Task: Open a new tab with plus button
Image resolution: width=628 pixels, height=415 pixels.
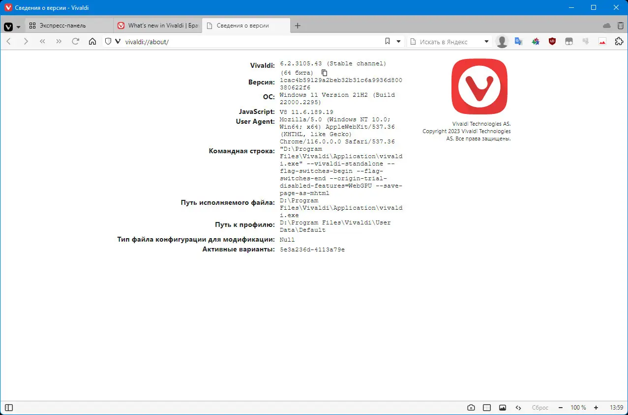Action: (298, 26)
